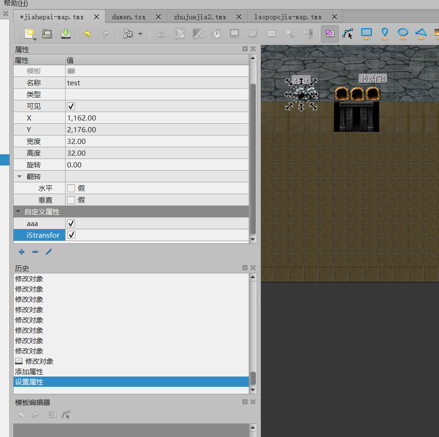Click the Redo arrow in main toolbar
Screen dimensions: 439x437
[106, 34]
